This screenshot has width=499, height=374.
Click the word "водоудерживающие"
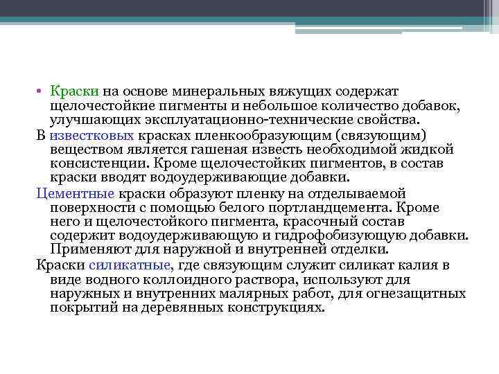click(x=218, y=177)
